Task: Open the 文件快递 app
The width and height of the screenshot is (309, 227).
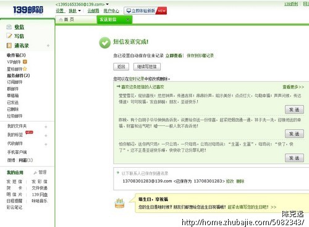Action: 40,188
